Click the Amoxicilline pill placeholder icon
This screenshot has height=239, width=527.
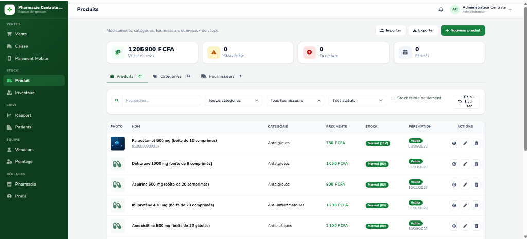(x=118, y=226)
